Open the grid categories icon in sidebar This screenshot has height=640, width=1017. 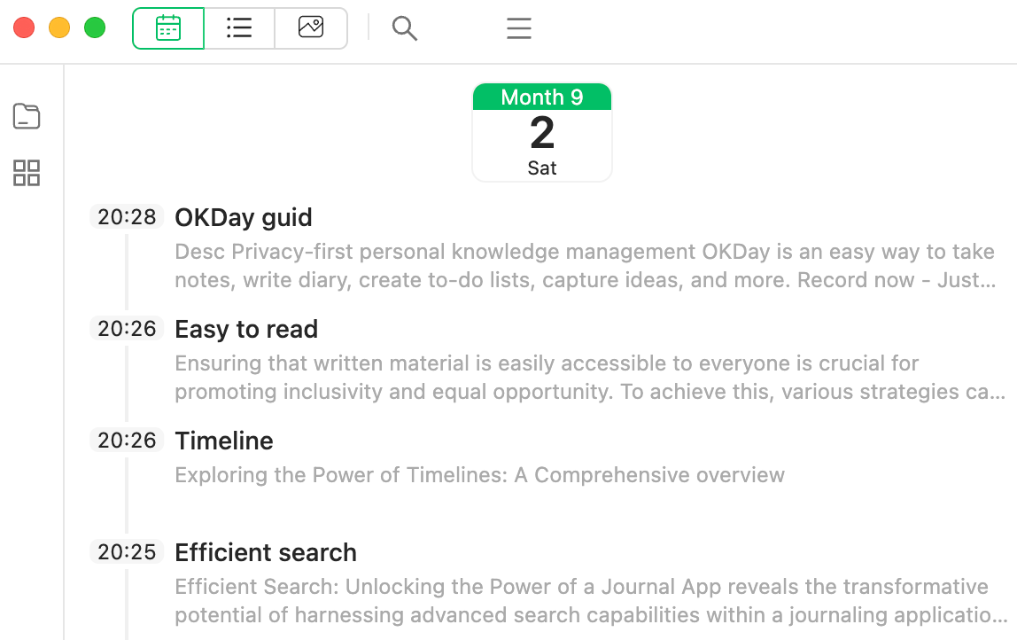pyautogui.click(x=27, y=173)
